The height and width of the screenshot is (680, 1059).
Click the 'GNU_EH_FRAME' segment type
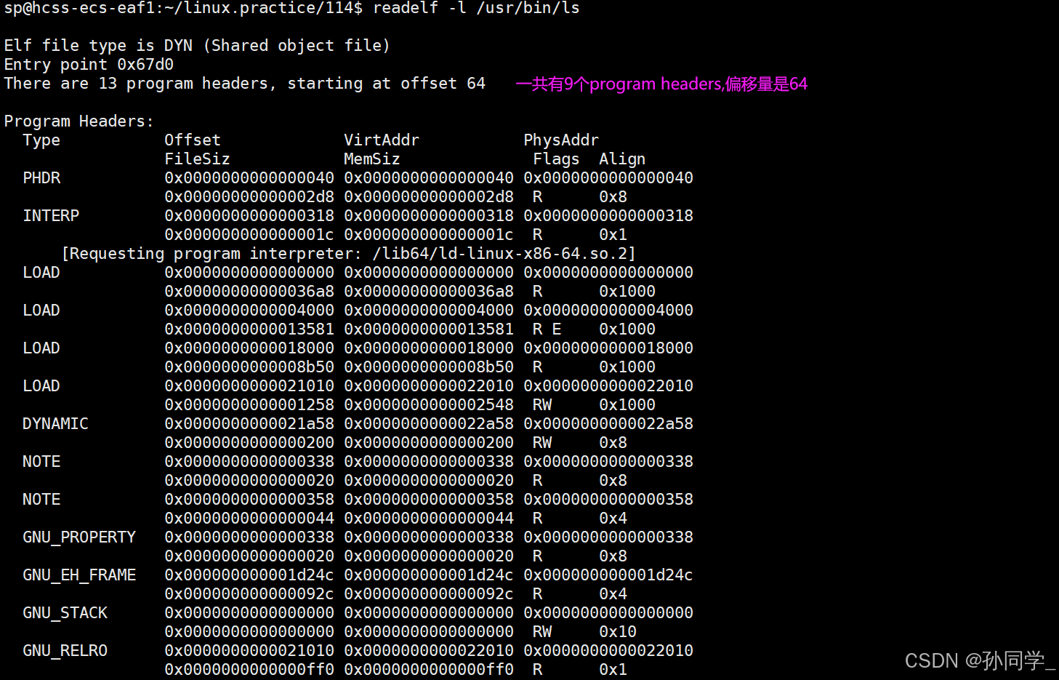tap(79, 575)
